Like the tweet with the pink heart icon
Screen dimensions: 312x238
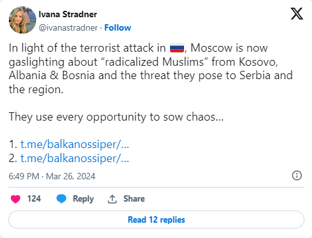coord(15,199)
